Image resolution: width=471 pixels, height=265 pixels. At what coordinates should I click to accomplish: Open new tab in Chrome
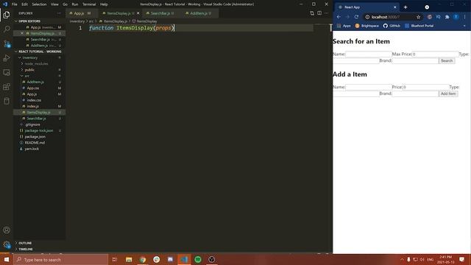point(406,7)
